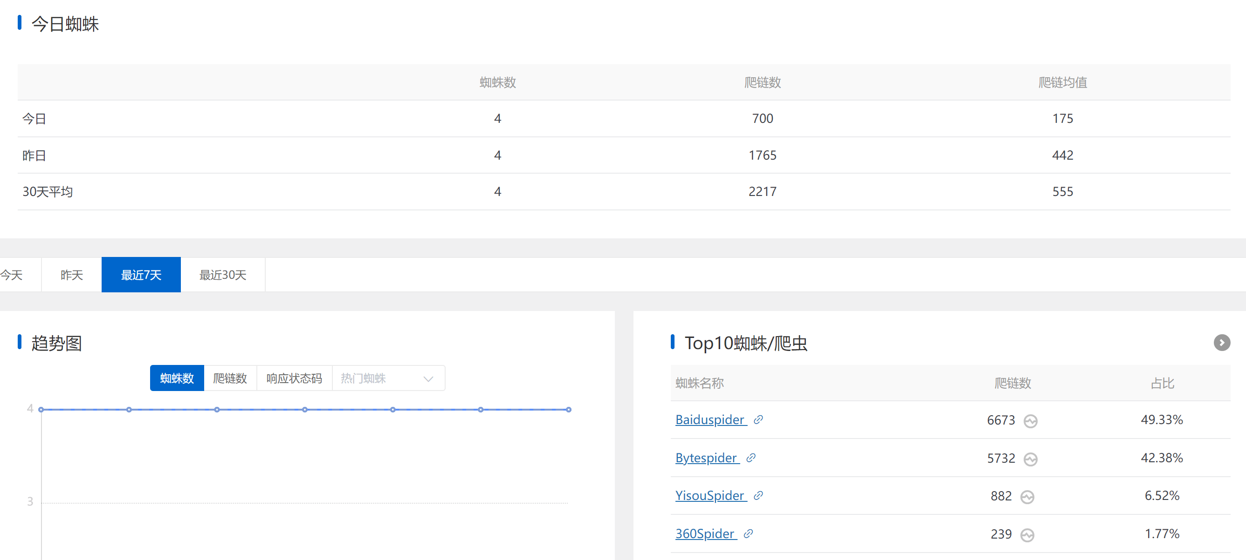Click yesterday's 爬链数 value 1765
The width and height of the screenshot is (1246, 560).
click(x=762, y=155)
